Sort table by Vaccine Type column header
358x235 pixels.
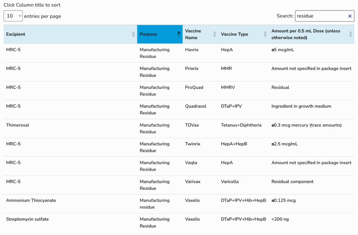coord(244,34)
